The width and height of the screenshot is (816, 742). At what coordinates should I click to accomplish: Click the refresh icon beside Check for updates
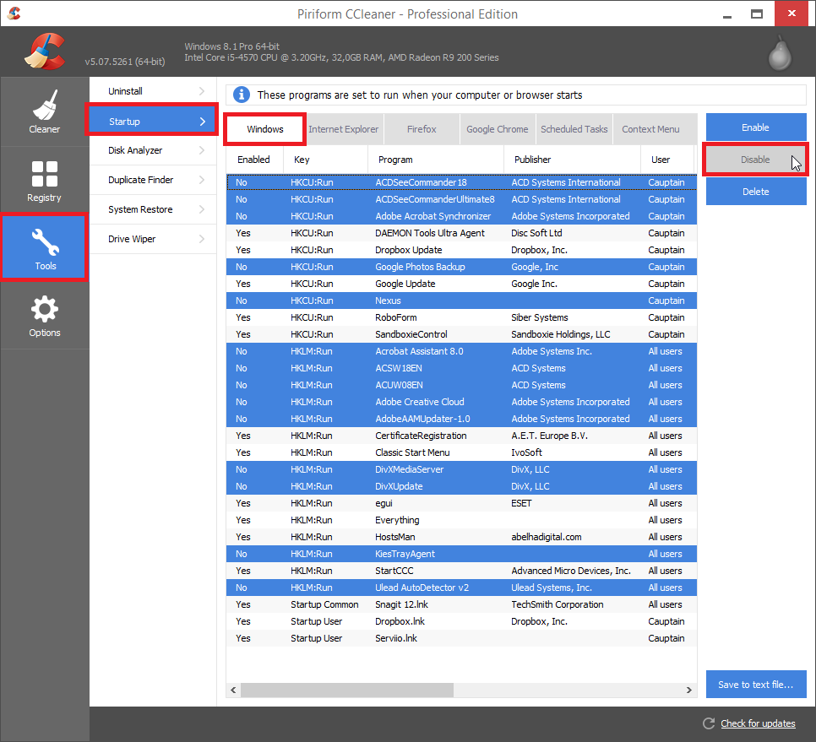pos(708,723)
